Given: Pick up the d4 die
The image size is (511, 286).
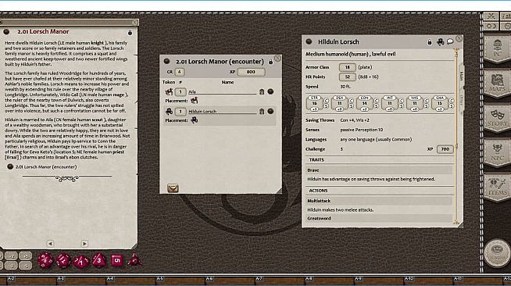Looking at the screenshot, I should [134, 260].
